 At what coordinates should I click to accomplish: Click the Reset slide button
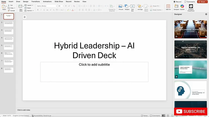pyautogui.click(x=28, y=8)
